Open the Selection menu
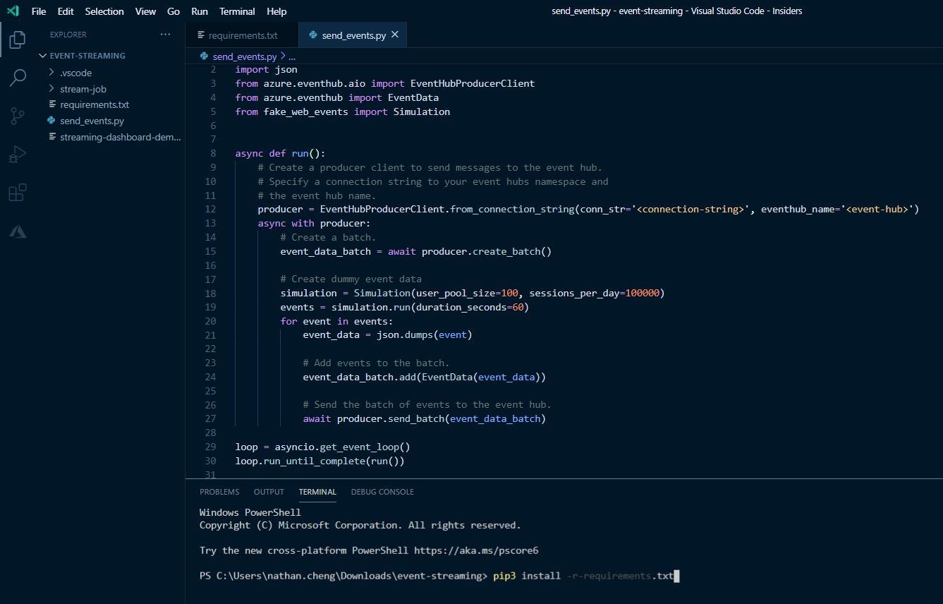The width and height of the screenshot is (943, 604). point(104,11)
